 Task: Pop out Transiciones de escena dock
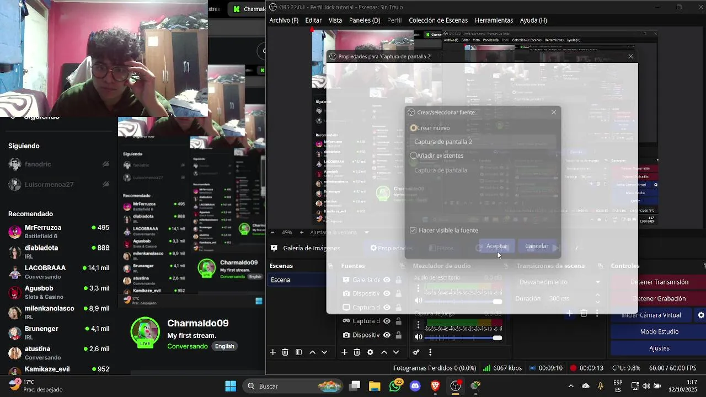[600, 266]
